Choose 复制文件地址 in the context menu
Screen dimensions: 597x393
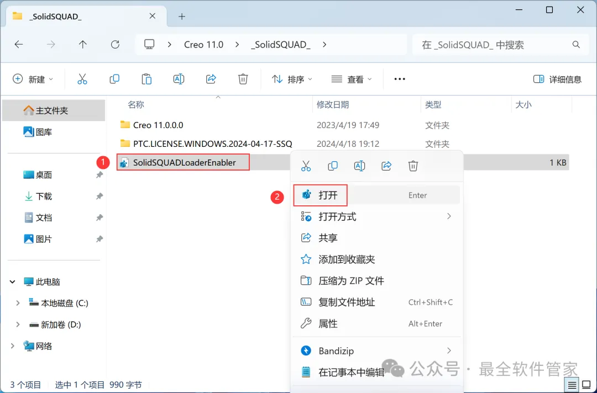(376, 302)
